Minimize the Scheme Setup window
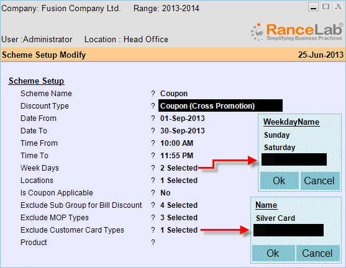Viewport: 346px width, 268px height. (313, 7)
